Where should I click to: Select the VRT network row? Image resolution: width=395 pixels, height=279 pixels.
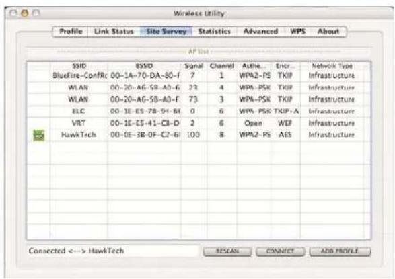199,123
